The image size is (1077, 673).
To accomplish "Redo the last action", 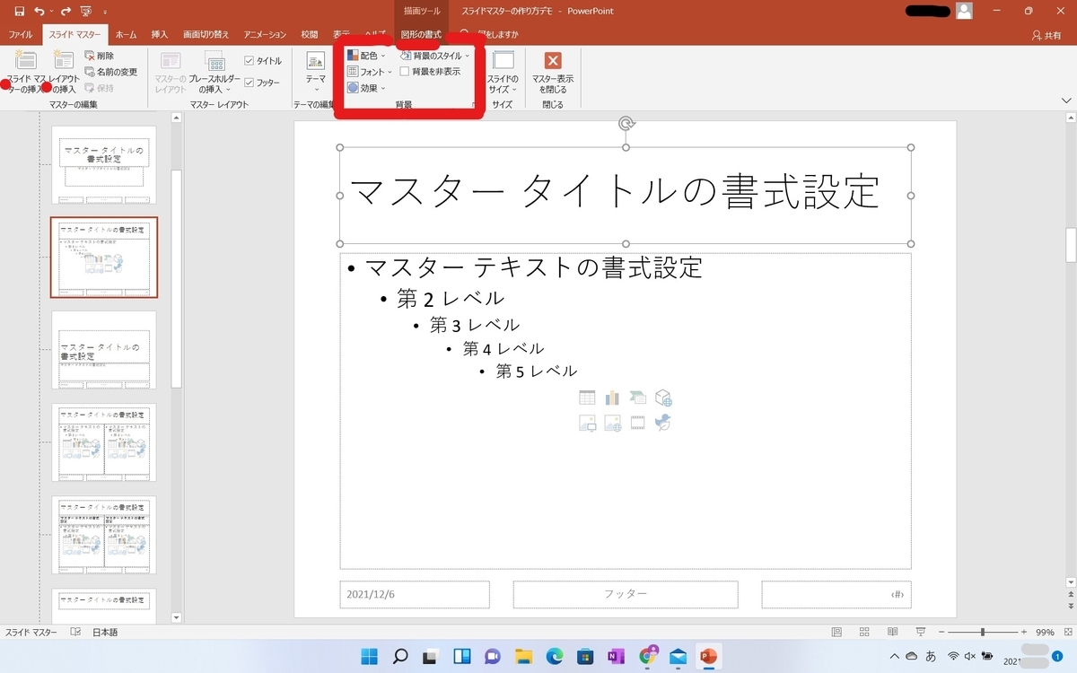I will pyautogui.click(x=64, y=12).
